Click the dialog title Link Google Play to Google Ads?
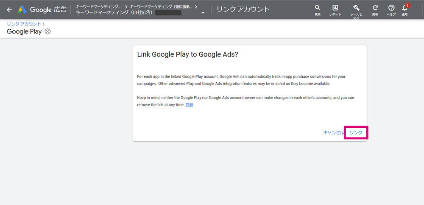The height and width of the screenshot is (205, 424). 188,54
